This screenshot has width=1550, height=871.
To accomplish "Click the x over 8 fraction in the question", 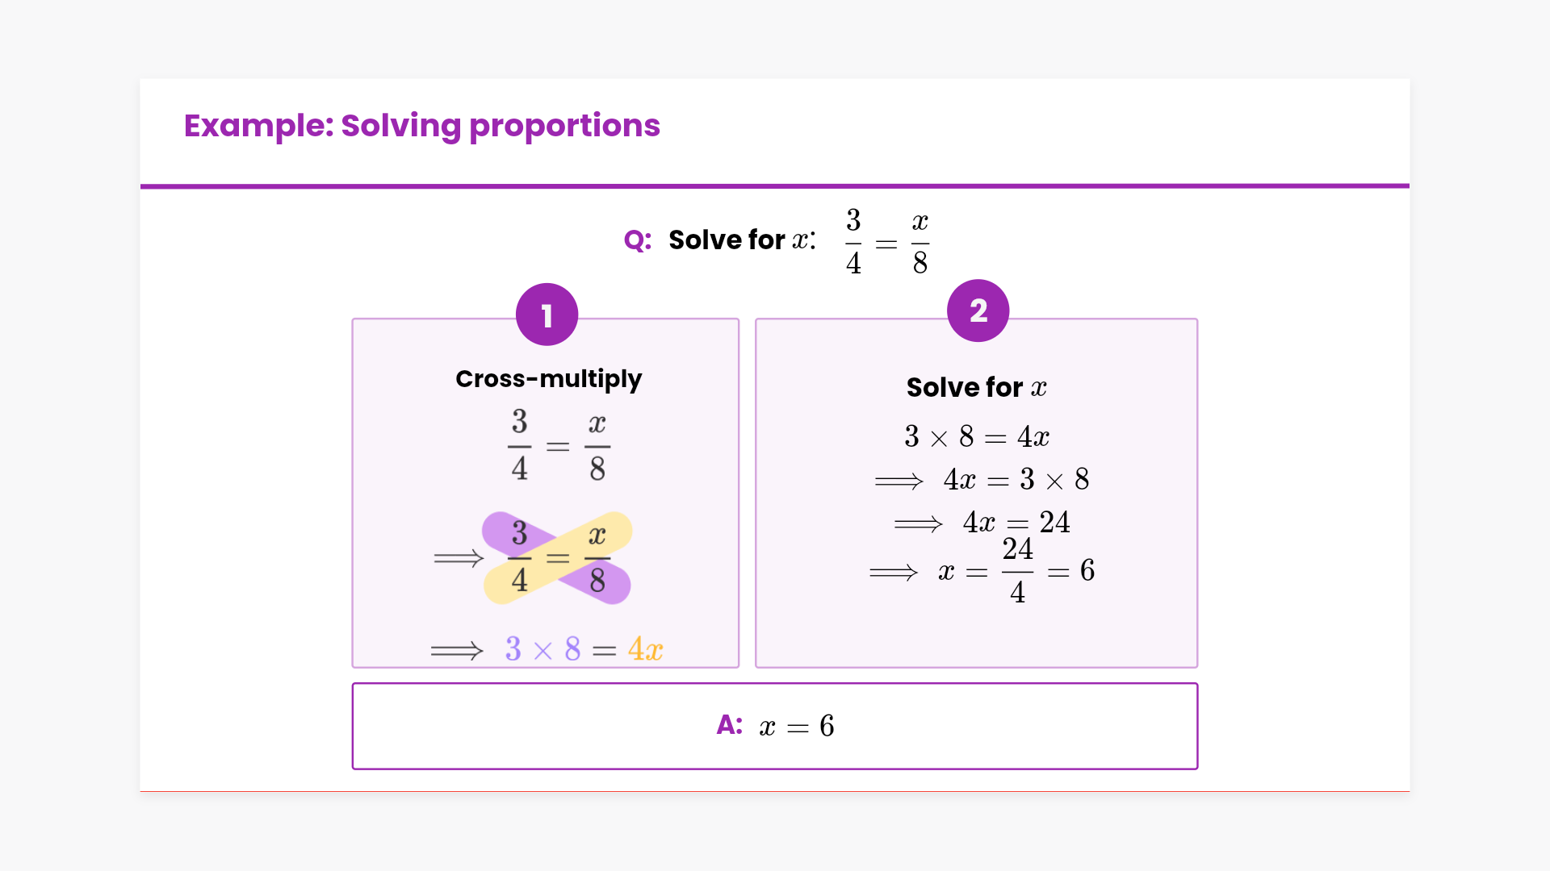I will pos(920,242).
